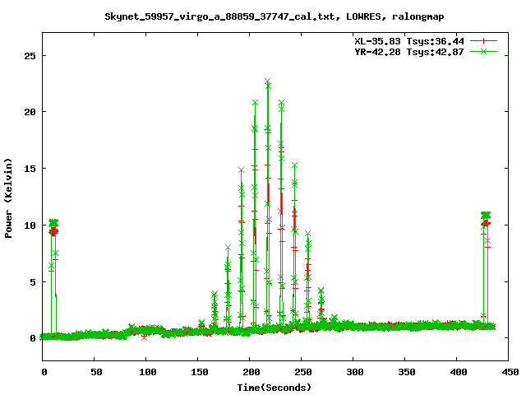Click the y-axis tick label 25
The width and height of the screenshot is (526, 395).
tap(30, 56)
